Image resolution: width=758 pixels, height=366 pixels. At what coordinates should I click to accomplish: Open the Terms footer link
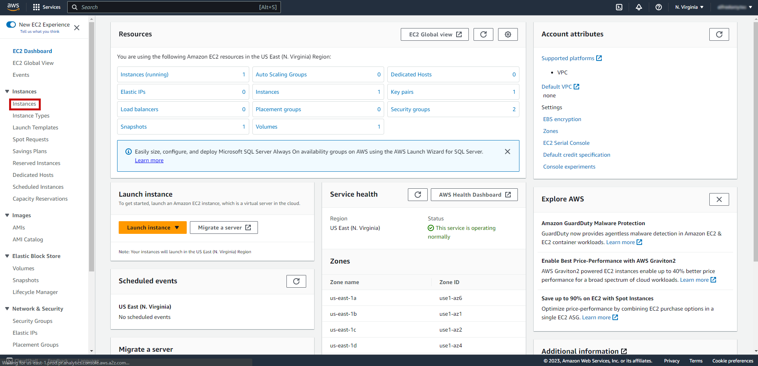point(696,361)
